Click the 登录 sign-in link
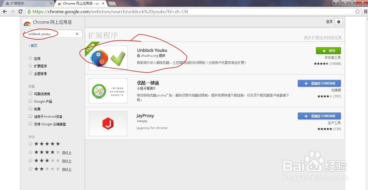This screenshot has width=368, height=190. [329, 22]
